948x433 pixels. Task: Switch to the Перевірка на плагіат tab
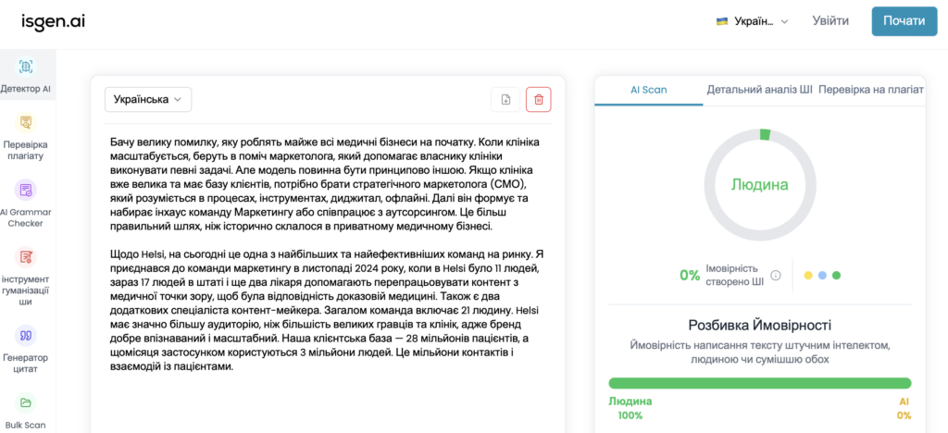point(870,90)
